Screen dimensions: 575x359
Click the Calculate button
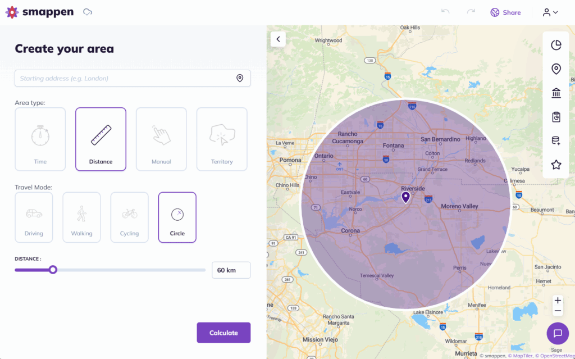[223, 333]
